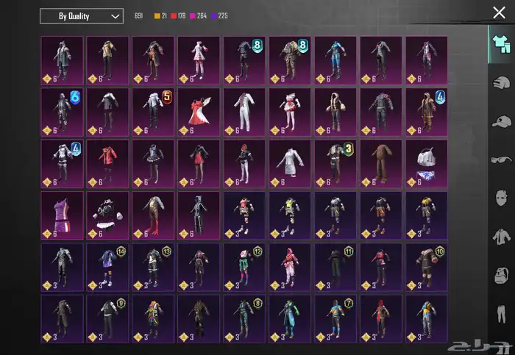515x355 pixels.
Task: Select the purple basketball jersey outfit
Action: pos(62,215)
